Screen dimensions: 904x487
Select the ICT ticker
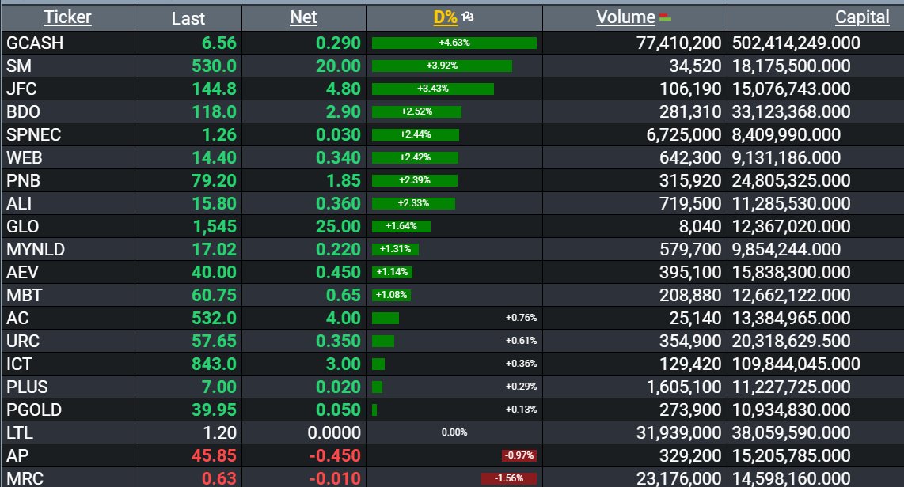point(19,364)
